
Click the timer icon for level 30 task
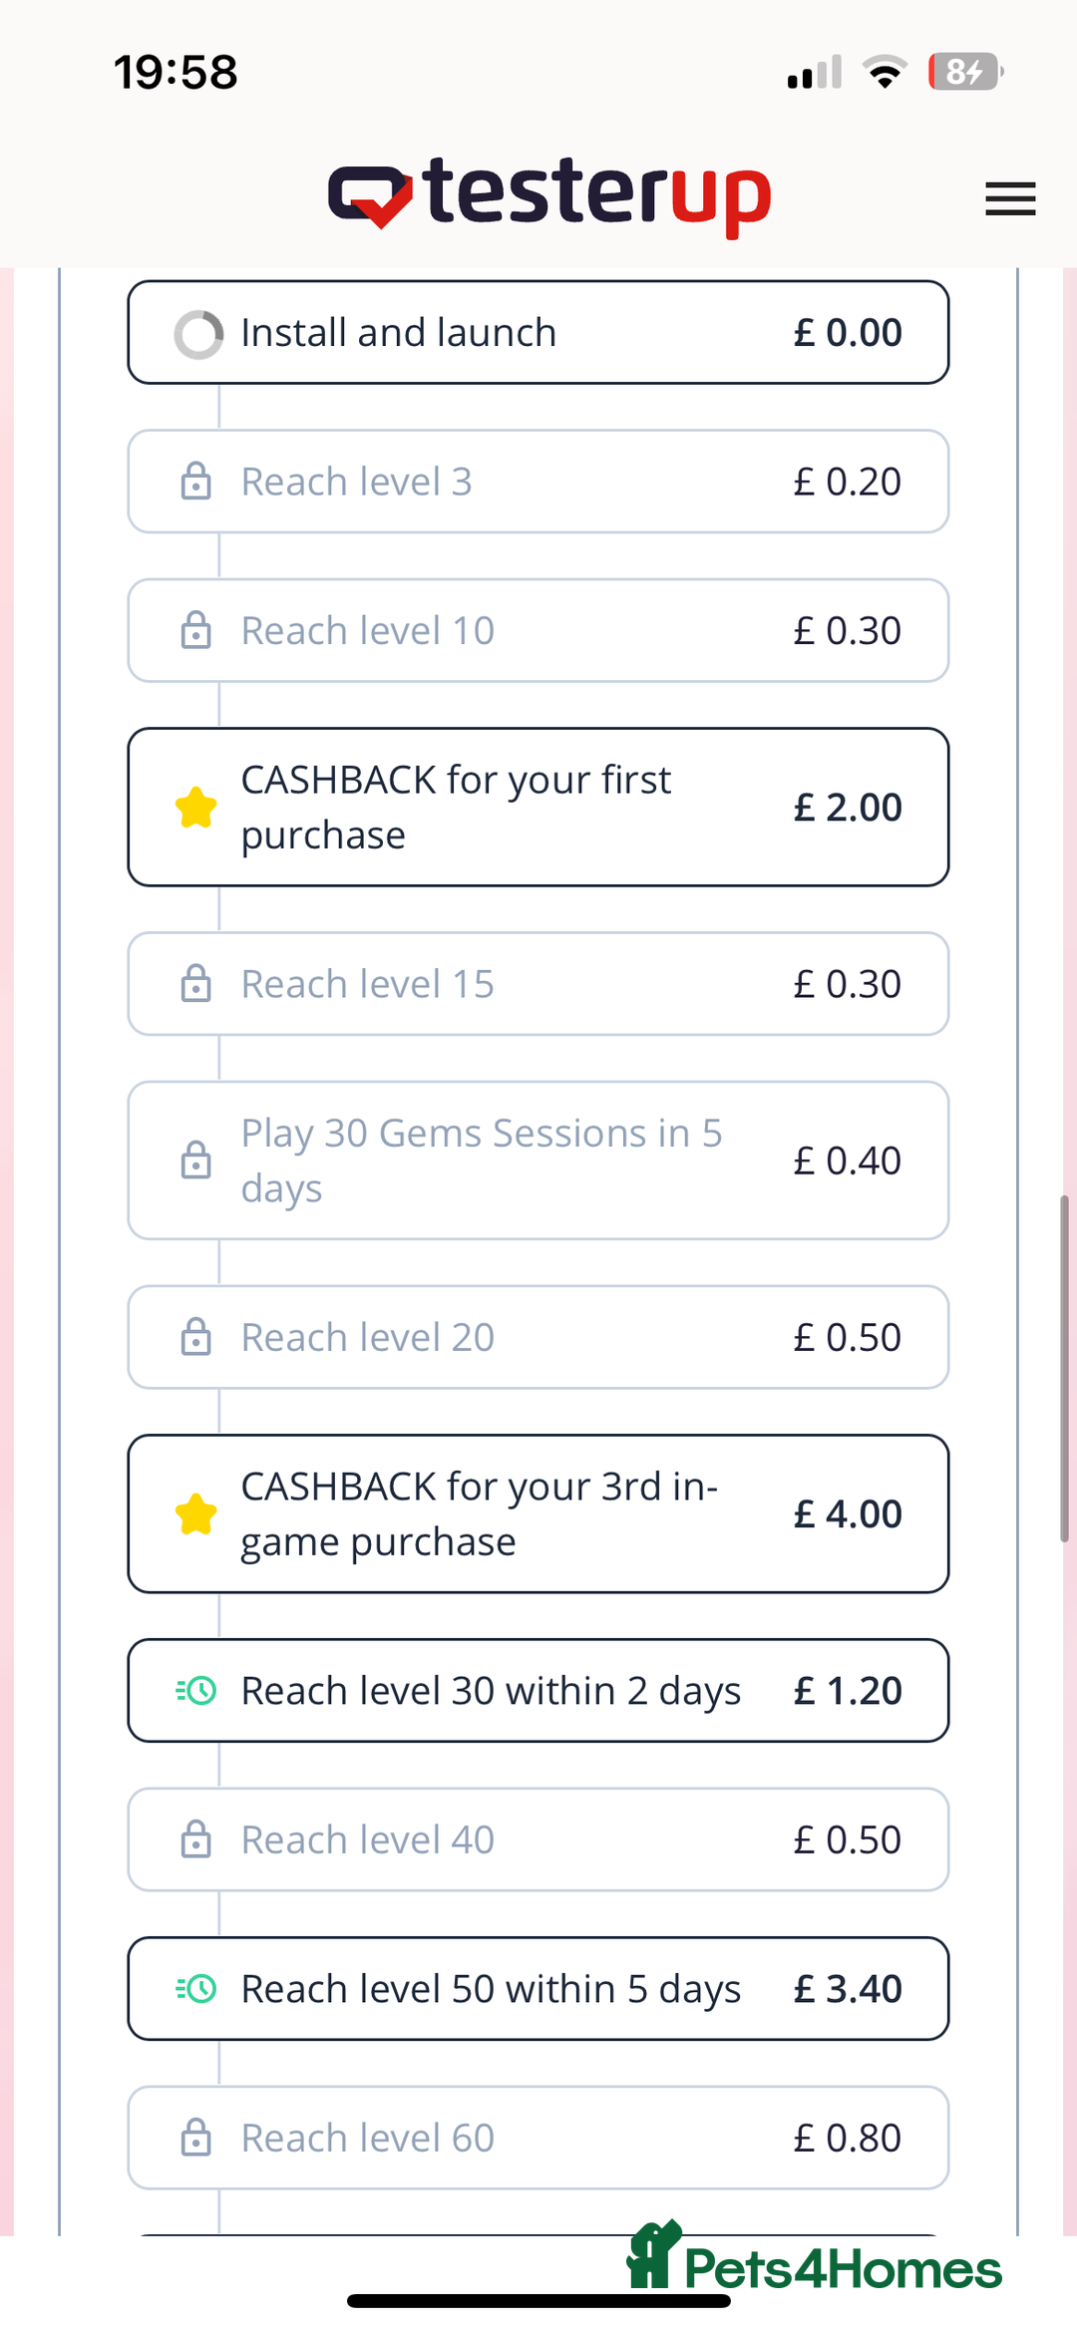196,1690
